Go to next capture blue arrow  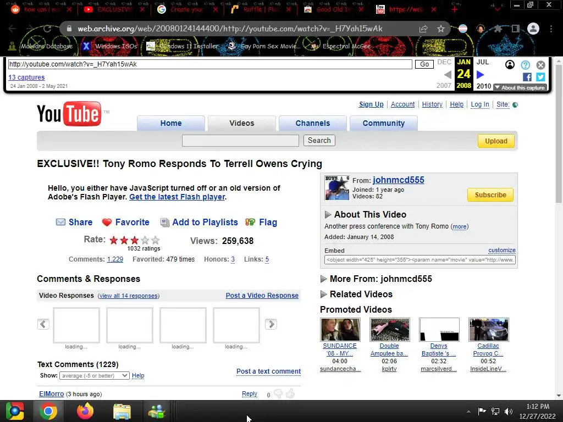click(x=481, y=75)
